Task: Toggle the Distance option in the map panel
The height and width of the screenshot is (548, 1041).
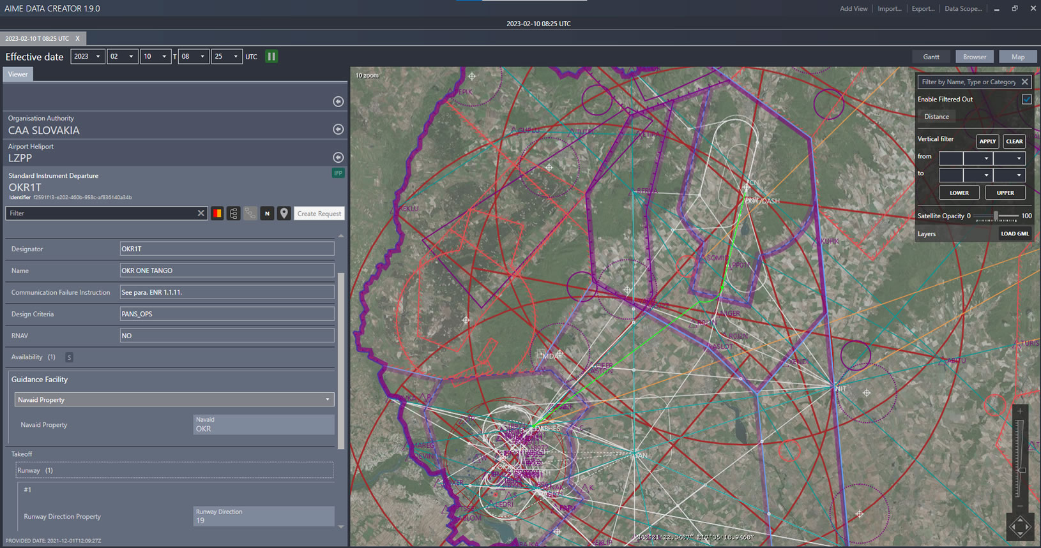Action: point(936,117)
